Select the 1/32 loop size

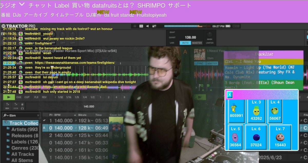60,97
